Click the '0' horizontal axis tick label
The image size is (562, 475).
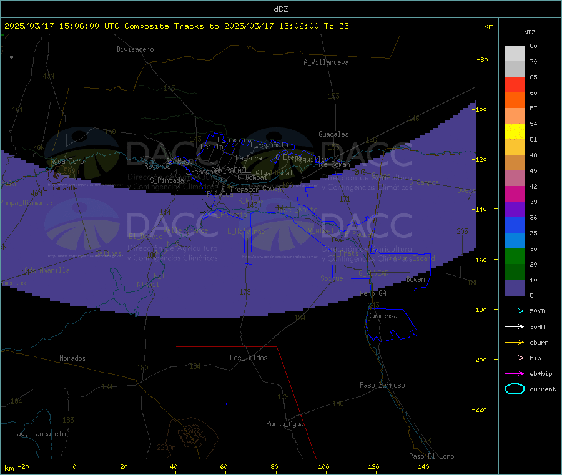pyautogui.click(x=74, y=466)
